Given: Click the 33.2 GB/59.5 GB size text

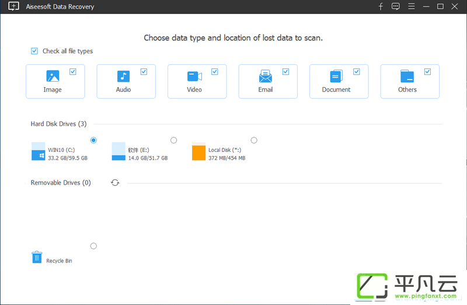Looking at the screenshot, I should coord(68,158).
